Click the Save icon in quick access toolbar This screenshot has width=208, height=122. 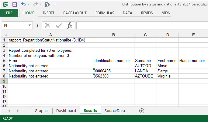(14, 5)
